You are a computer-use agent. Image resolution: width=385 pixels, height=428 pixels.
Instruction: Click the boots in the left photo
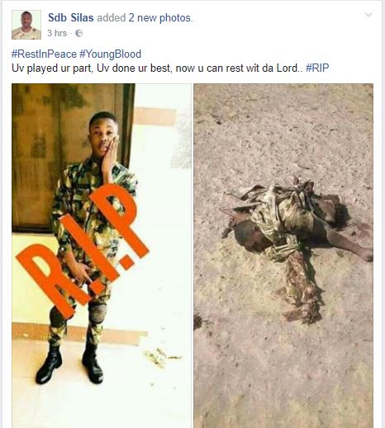(x=69, y=365)
